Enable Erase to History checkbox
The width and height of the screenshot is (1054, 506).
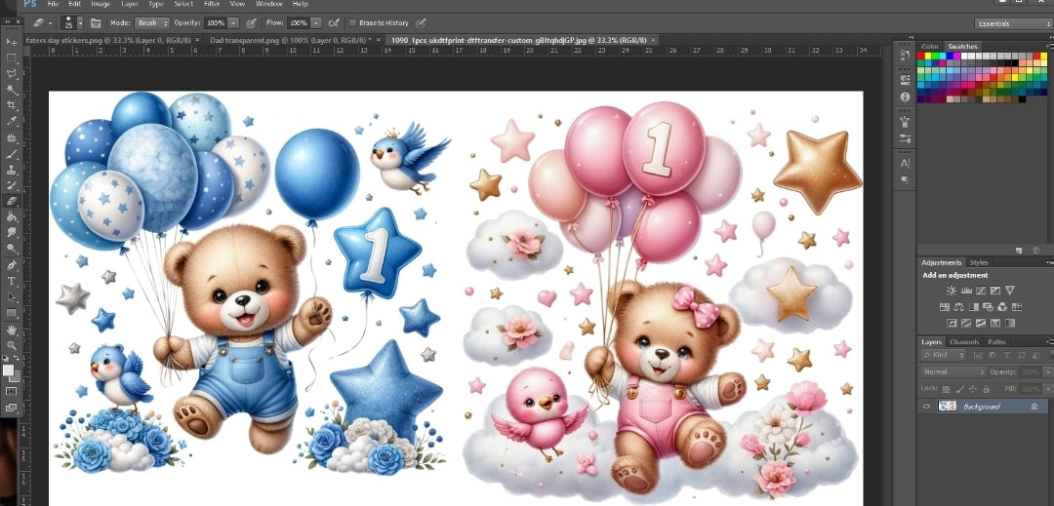coord(353,22)
